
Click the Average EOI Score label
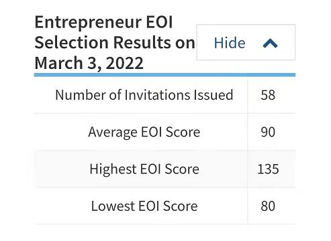tap(144, 132)
